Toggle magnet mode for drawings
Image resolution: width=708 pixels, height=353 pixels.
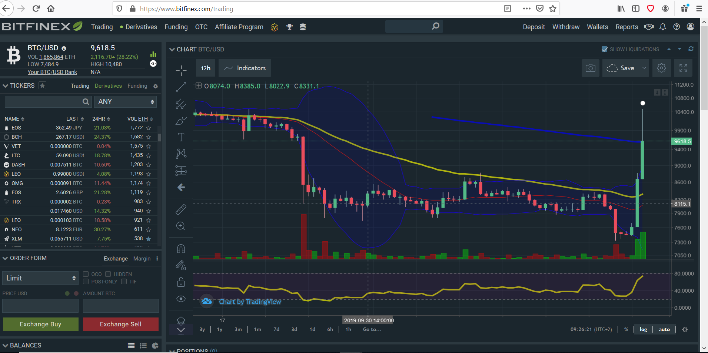click(181, 249)
